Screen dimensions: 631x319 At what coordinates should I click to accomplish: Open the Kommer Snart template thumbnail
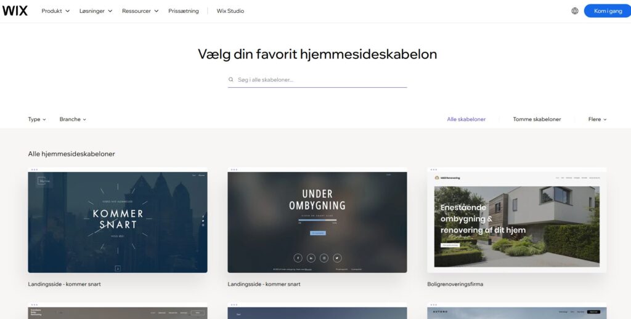coord(118,220)
